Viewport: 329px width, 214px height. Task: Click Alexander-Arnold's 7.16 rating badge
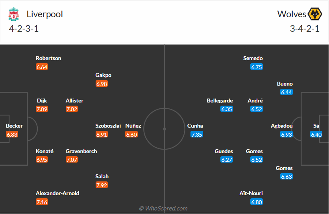42,202
